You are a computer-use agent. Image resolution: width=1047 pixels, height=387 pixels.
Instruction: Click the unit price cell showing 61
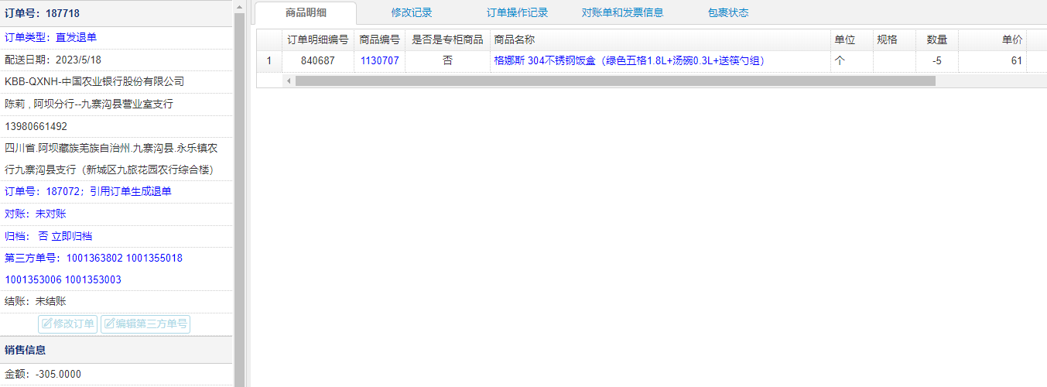(992, 60)
